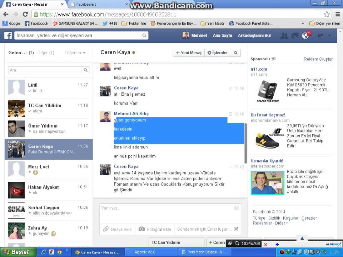Show hidden bookmarks with the » chevron

303,24
